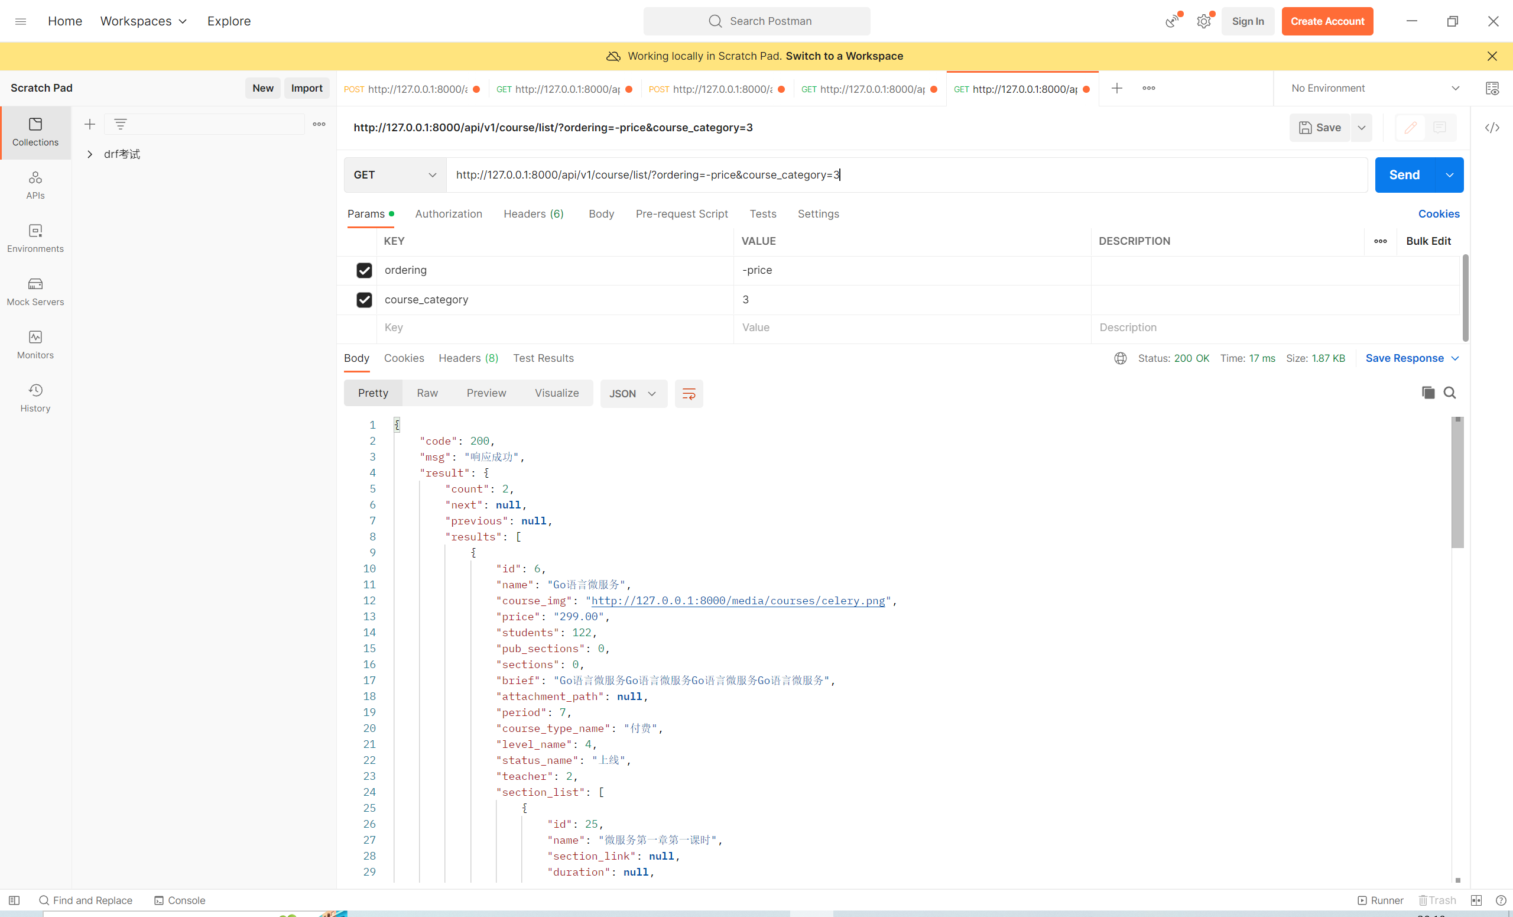Open the Monitors sidebar panel
The width and height of the screenshot is (1513, 917).
click(35, 345)
